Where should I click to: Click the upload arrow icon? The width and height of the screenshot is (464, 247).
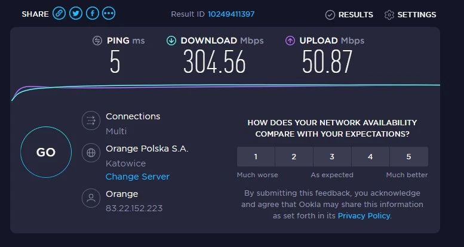[290, 41]
